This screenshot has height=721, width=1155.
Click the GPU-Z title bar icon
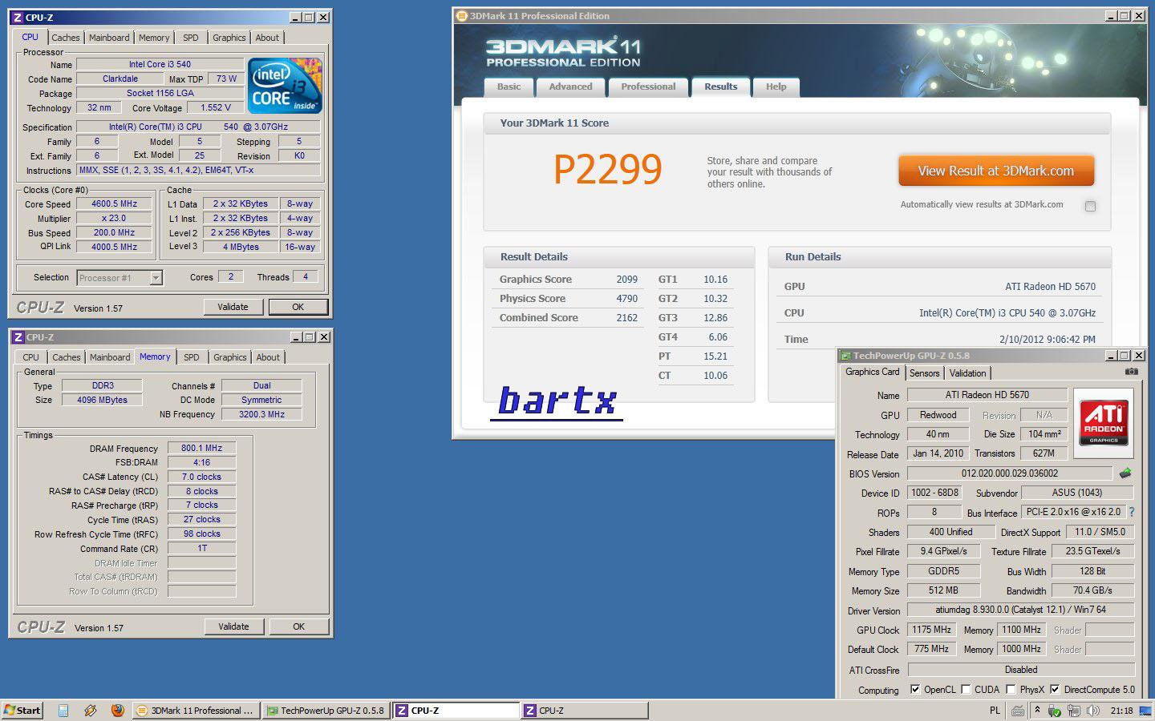pos(845,355)
